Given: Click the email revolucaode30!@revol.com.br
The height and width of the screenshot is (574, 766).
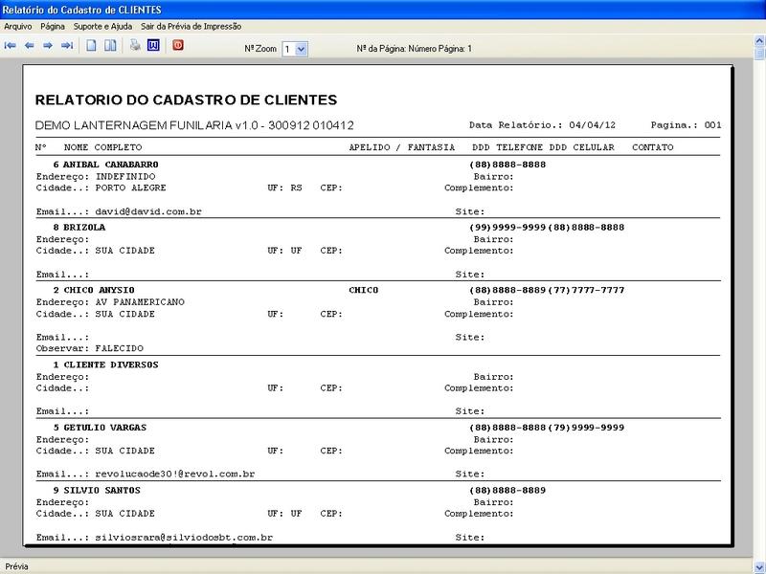Looking at the screenshot, I should point(175,474).
